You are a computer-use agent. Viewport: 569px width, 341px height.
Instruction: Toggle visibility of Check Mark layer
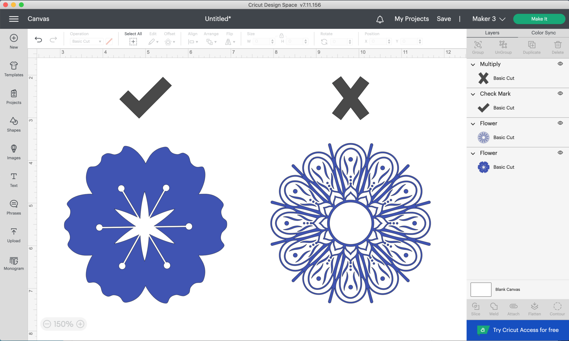tap(560, 94)
